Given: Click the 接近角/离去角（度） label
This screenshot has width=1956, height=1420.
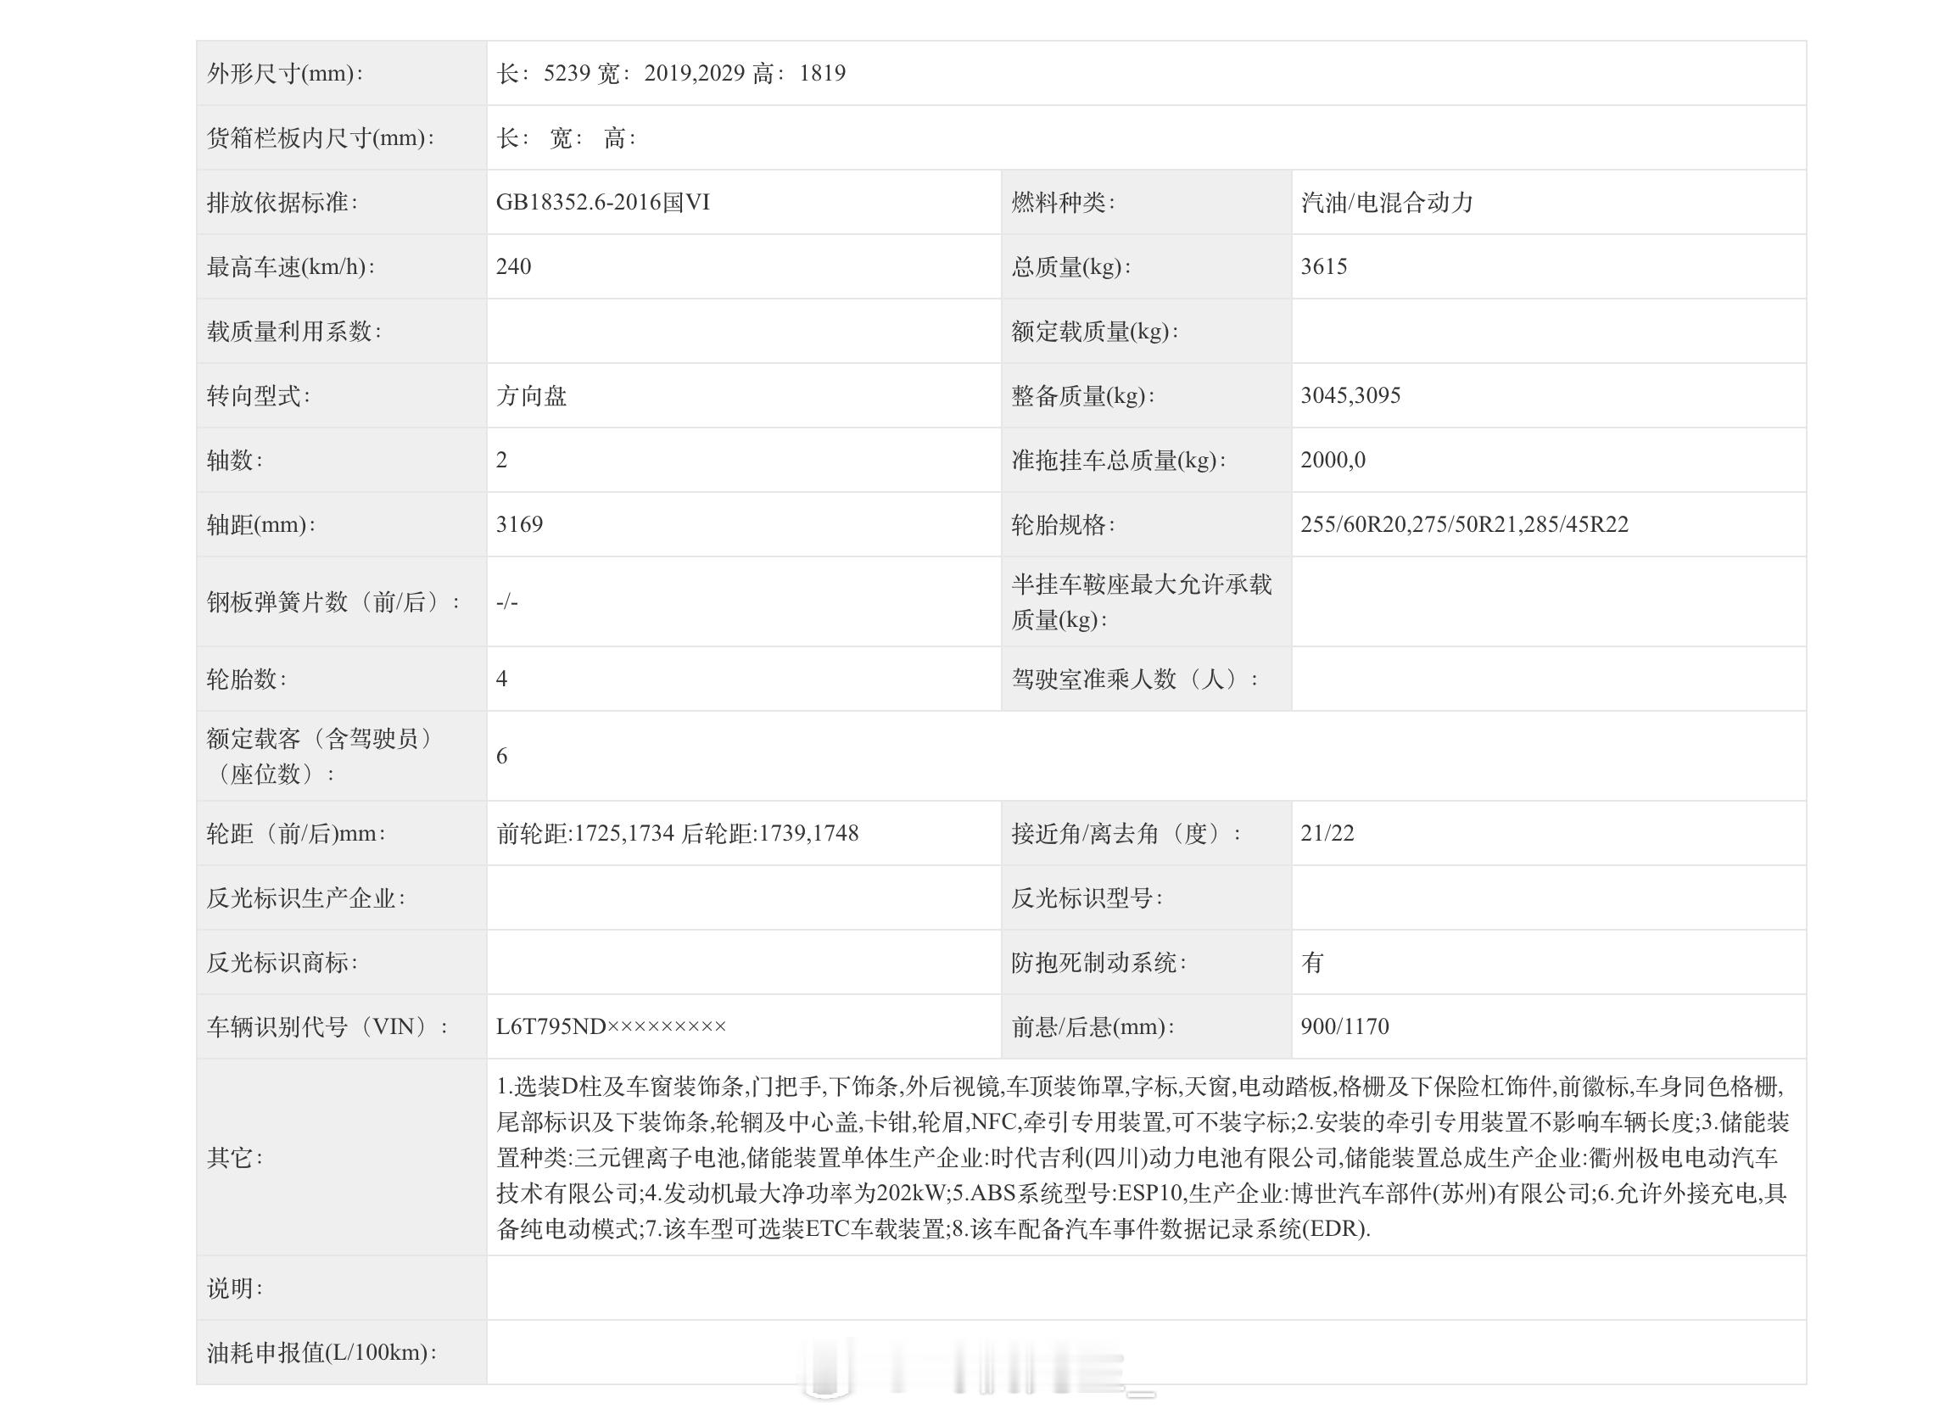Looking at the screenshot, I should [1126, 833].
